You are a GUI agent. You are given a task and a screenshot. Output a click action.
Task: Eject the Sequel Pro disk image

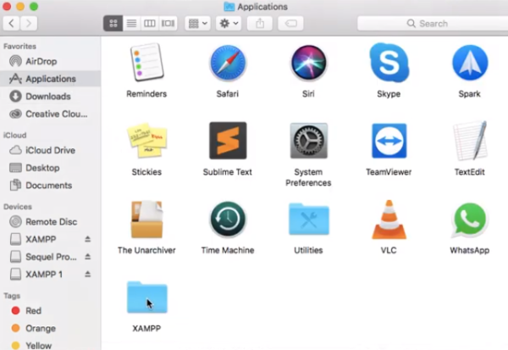click(88, 257)
